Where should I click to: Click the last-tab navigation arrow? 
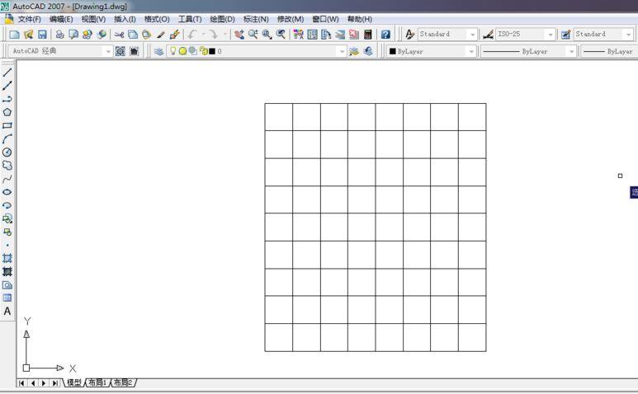55,383
